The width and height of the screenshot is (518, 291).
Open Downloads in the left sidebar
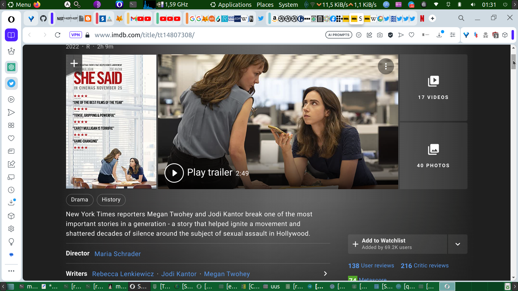(11, 203)
